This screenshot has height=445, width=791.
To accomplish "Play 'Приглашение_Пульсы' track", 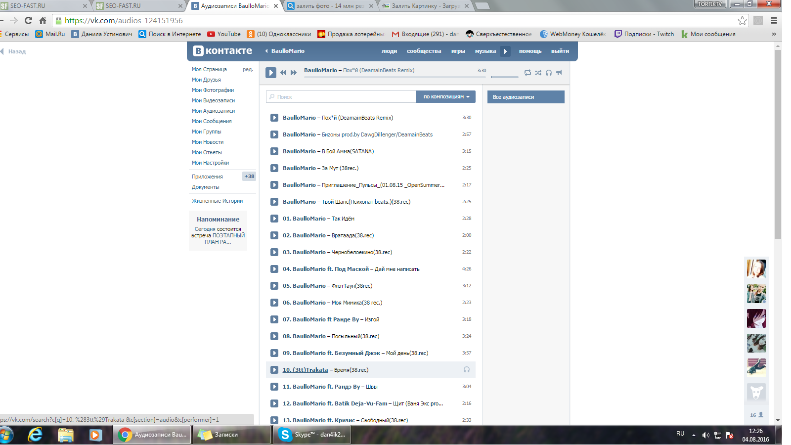I will pyautogui.click(x=274, y=185).
